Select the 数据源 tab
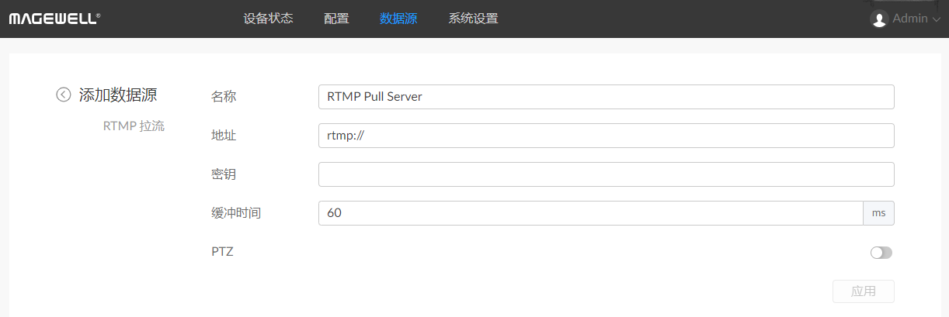This screenshot has height=317, width=949. [x=398, y=19]
